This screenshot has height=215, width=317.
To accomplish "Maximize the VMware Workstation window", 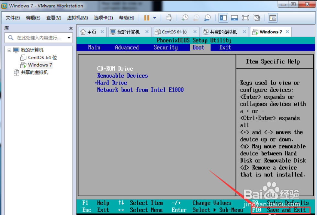I will coord(293,5).
